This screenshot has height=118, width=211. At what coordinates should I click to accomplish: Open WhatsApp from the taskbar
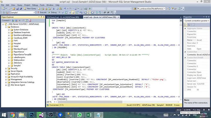coord(79,115)
